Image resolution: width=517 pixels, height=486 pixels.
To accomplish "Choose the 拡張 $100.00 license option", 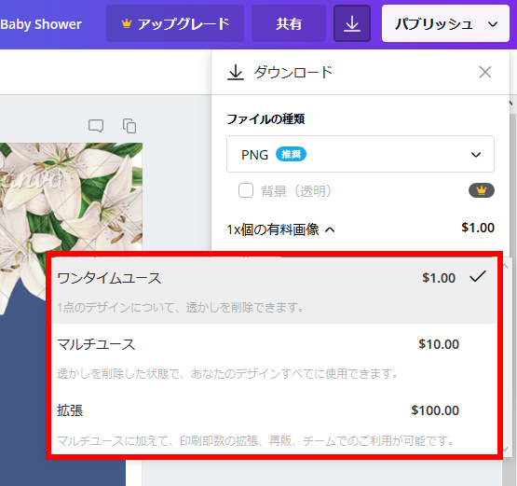I will click(274, 424).
